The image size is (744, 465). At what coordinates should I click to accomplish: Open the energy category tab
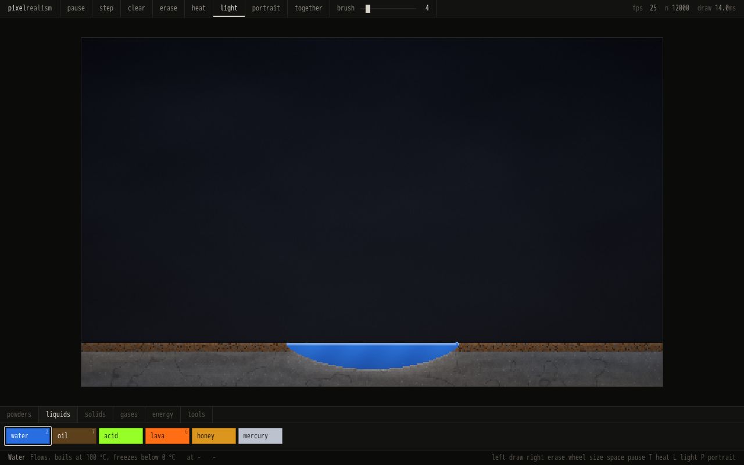point(163,414)
